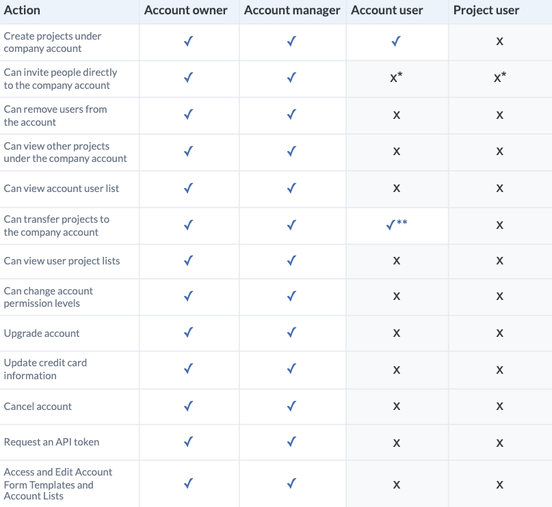Click the X for Project user in Cancel account row
This screenshot has height=507, width=552.
[499, 406]
